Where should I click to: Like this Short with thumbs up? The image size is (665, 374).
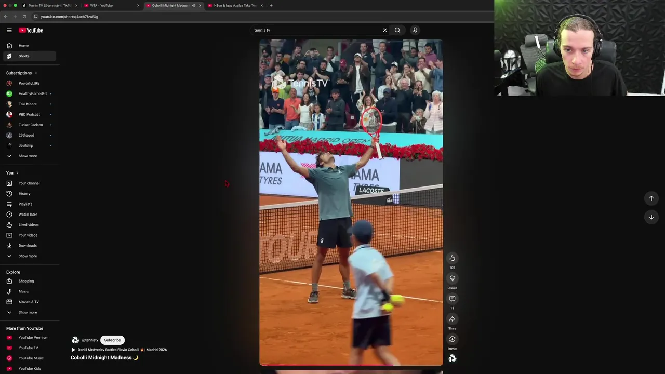click(x=452, y=258)
